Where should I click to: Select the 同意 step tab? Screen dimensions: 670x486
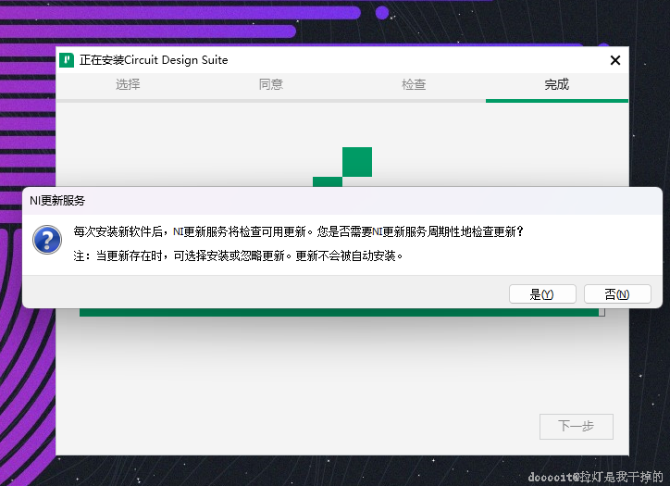[271, 84]
